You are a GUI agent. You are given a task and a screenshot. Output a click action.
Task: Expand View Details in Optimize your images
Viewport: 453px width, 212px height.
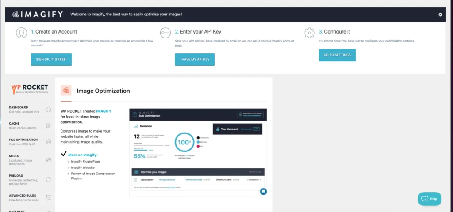coord(255,172)
